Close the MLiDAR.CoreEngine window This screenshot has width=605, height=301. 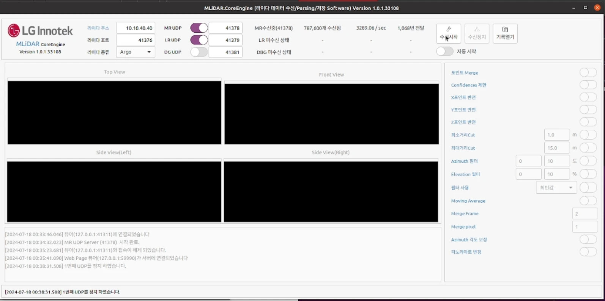click(597, 8)
